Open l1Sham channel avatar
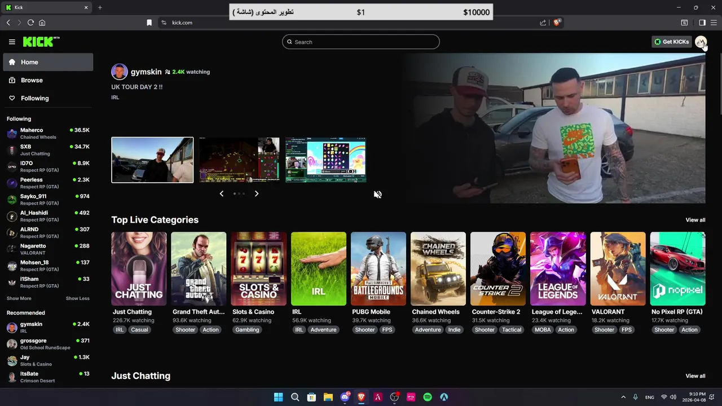This screenshot has height=406, width=722. pyautogui.click(x=12, y=282)
